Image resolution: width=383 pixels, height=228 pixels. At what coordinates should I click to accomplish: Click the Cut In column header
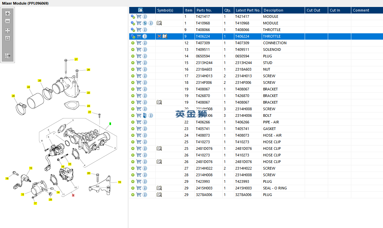point(339,10)
